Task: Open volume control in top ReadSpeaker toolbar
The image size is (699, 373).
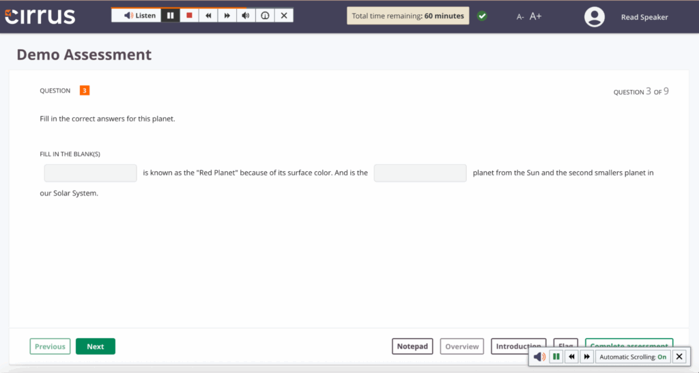Action: click(x=246, y=16)
